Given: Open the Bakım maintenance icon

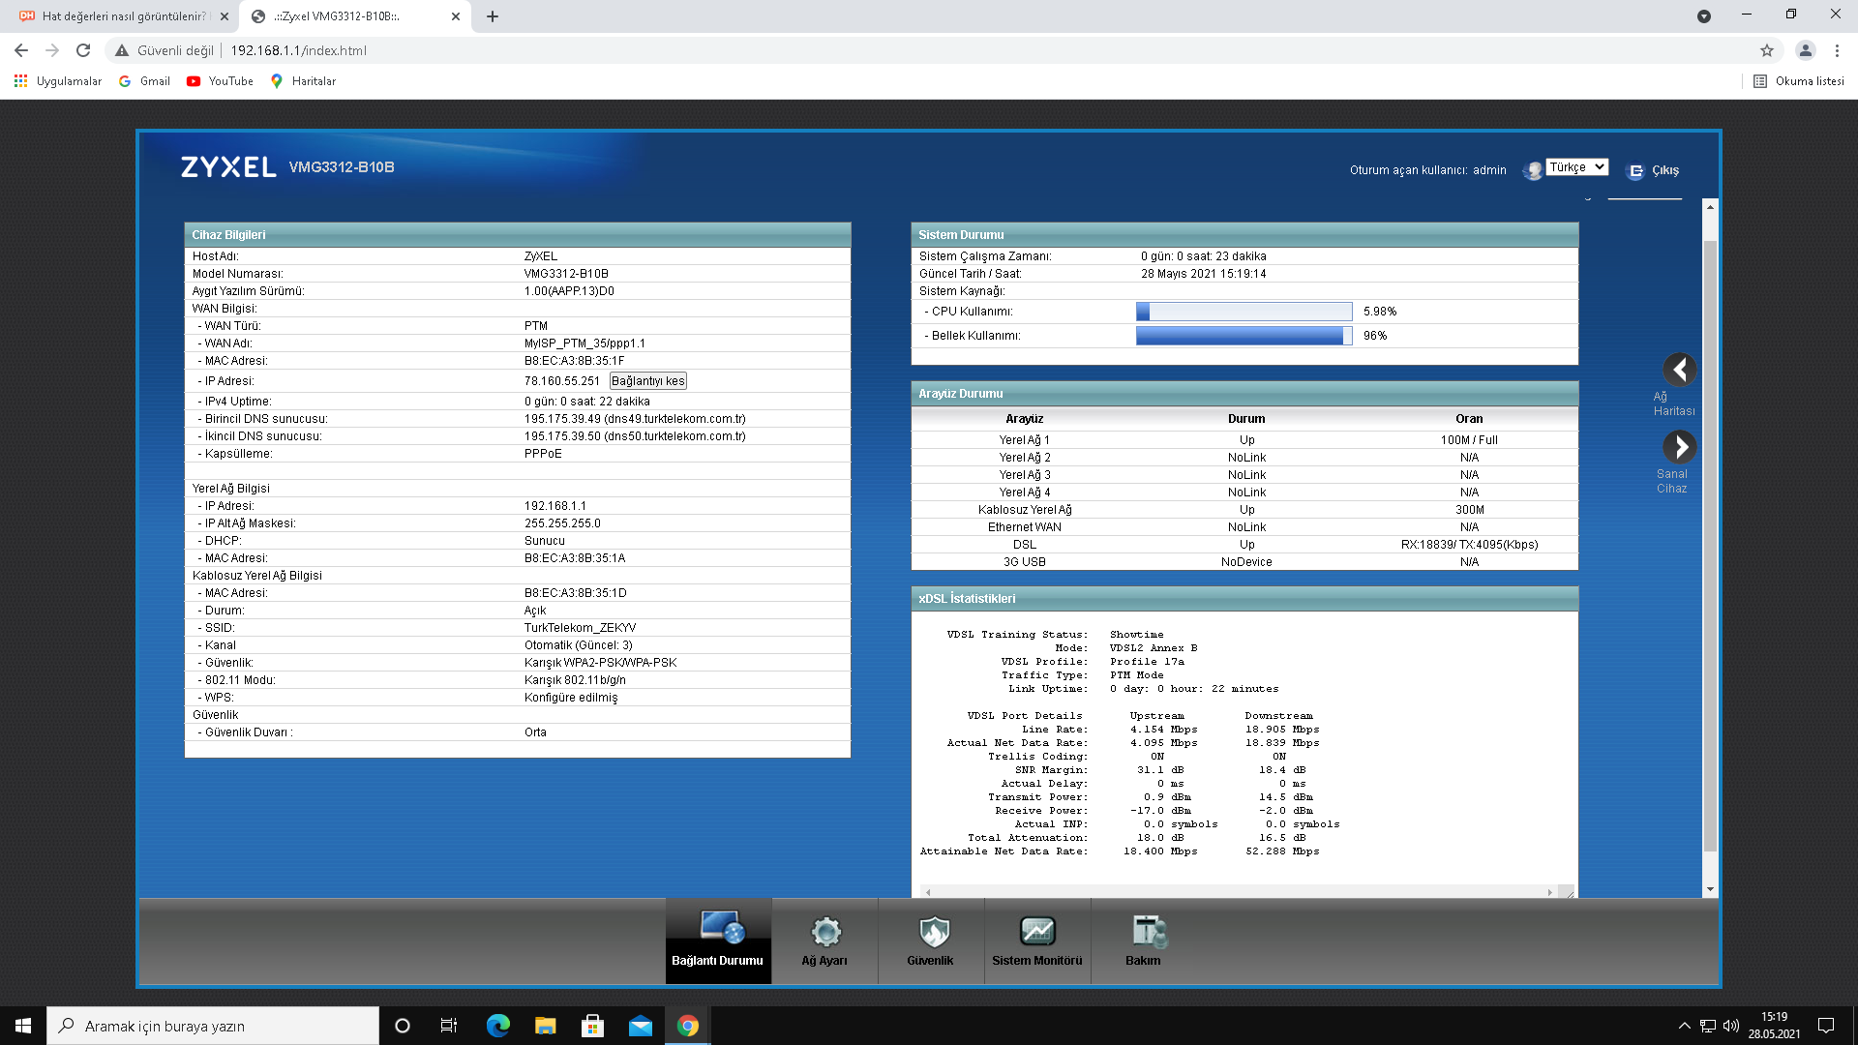Looking at the screenshot, I should tap(1145, 932).
